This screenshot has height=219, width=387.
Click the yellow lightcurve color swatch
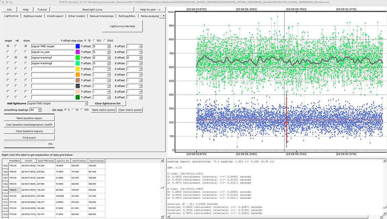click(78, 69)
